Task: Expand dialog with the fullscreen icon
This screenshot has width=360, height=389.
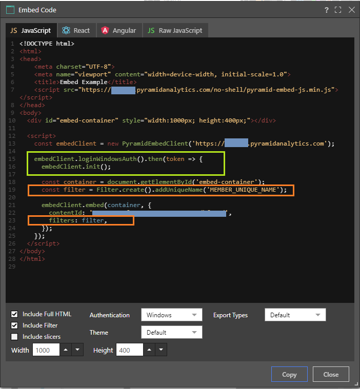Action: tap(338, 10)
